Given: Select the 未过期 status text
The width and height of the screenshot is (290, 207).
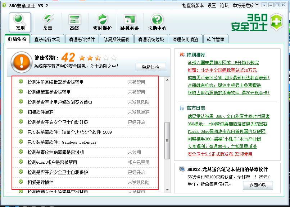Looking at the screenshot, I should [135, 152].
